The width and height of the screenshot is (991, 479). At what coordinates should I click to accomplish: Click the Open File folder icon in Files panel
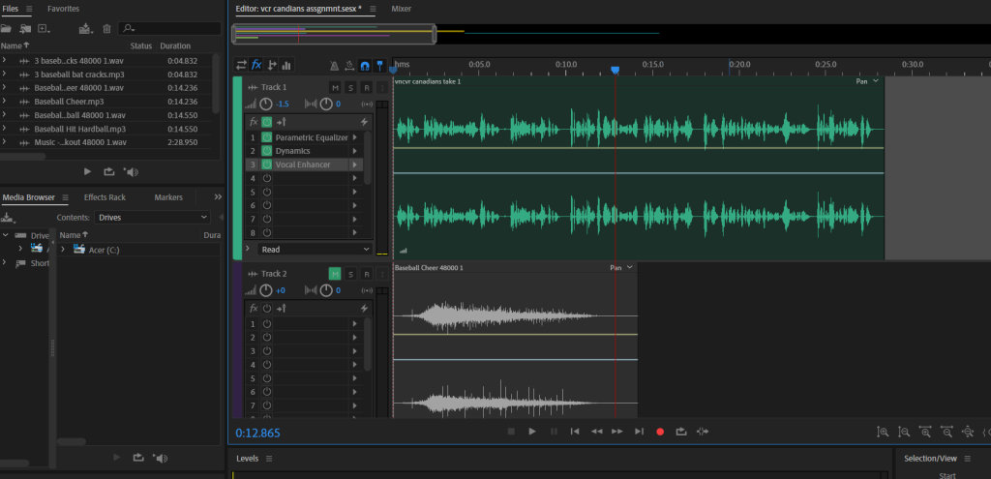(x=7, y=29)
